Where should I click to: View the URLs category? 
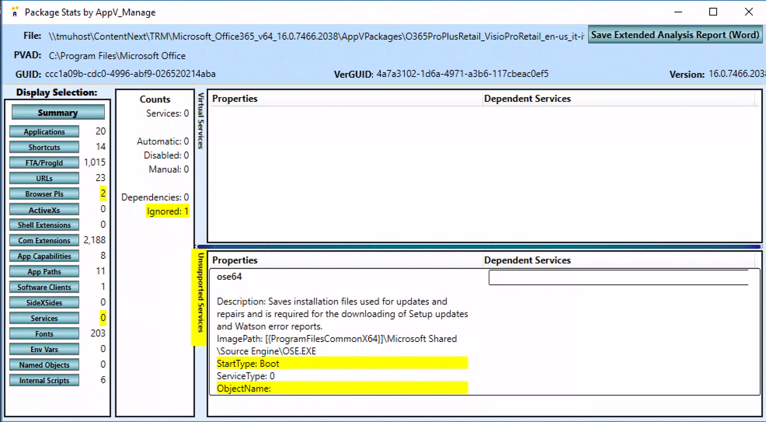coord(44,178)
